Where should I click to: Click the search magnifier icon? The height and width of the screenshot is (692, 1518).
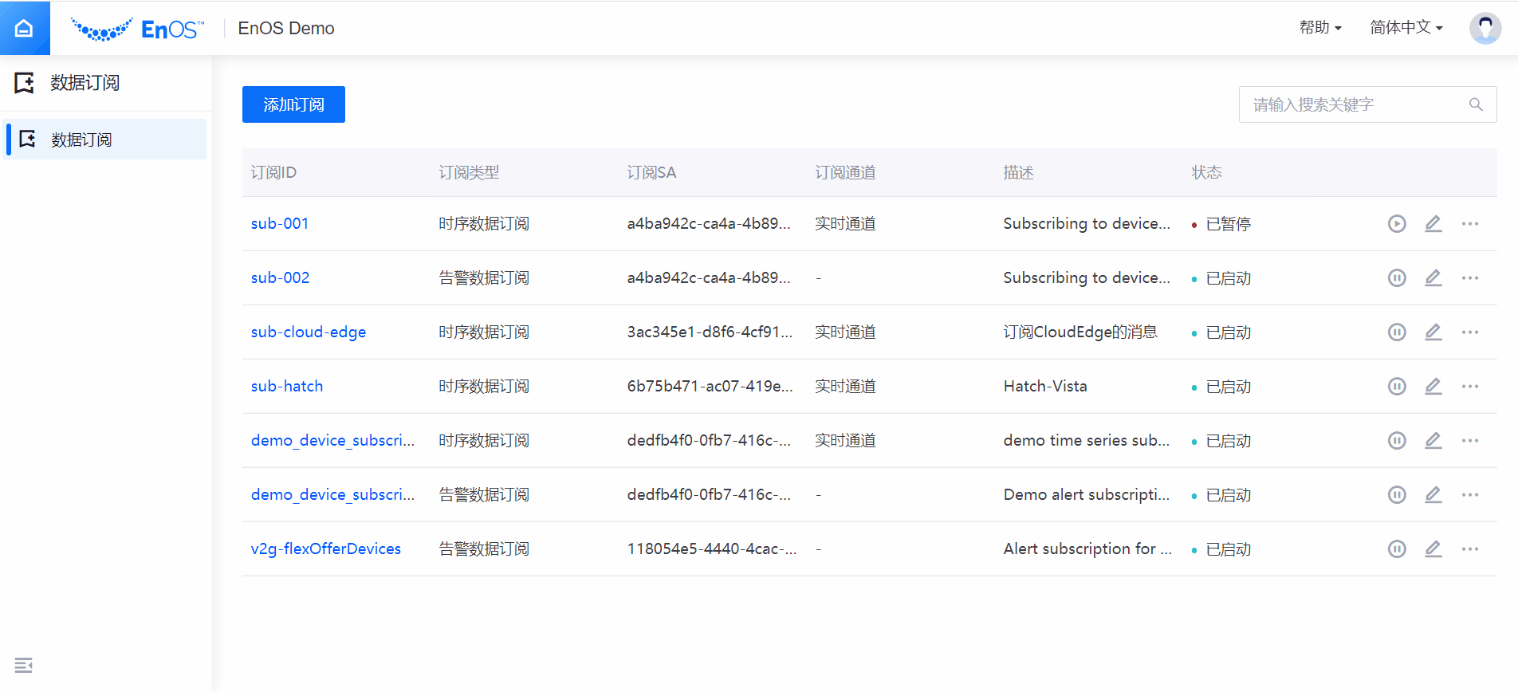tap(1476, 104)
